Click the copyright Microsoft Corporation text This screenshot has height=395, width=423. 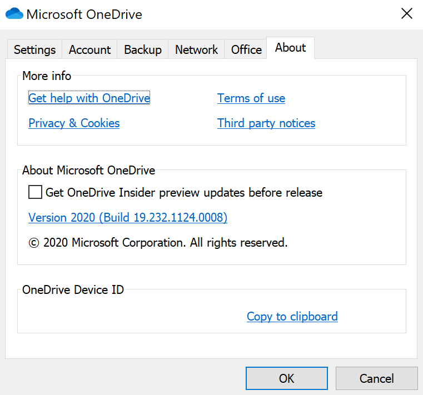[158, 242]
